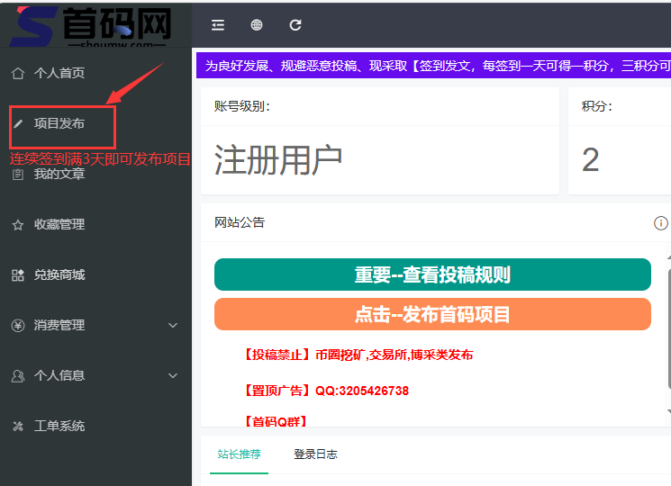Viewport: 671px width, 486px height.
Task: Click the points value 2
Action: point(591,160)
